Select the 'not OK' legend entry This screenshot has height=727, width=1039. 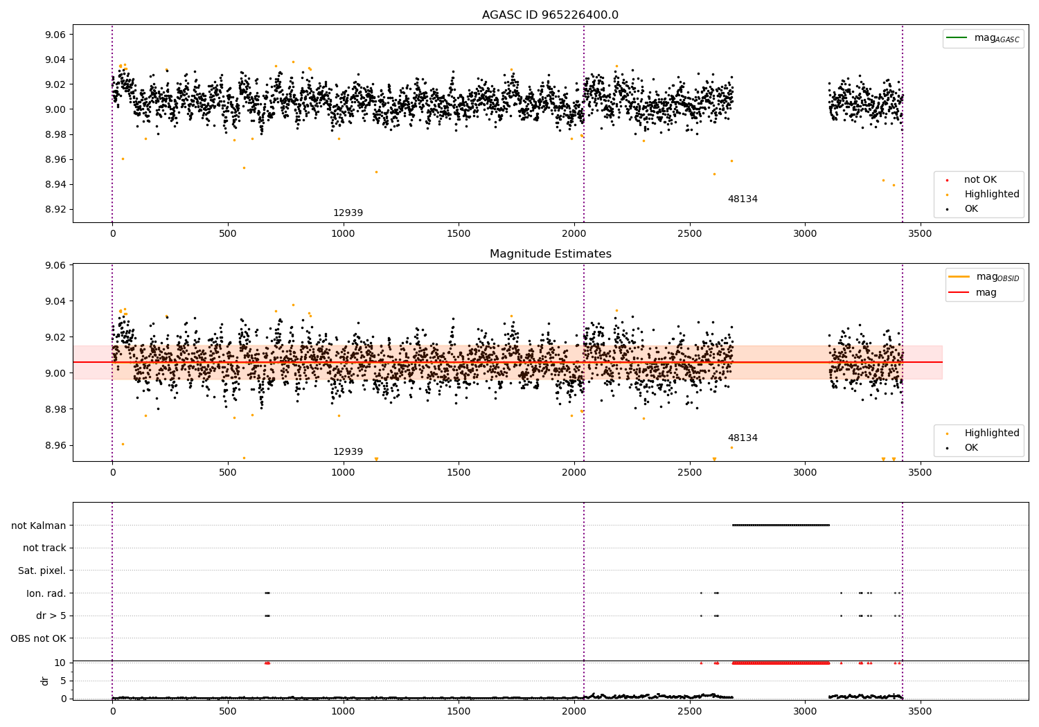click(x=980, y=180)
